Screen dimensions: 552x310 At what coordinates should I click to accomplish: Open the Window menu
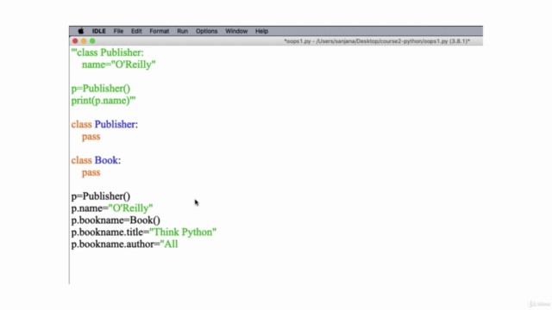tap(236, 31)
